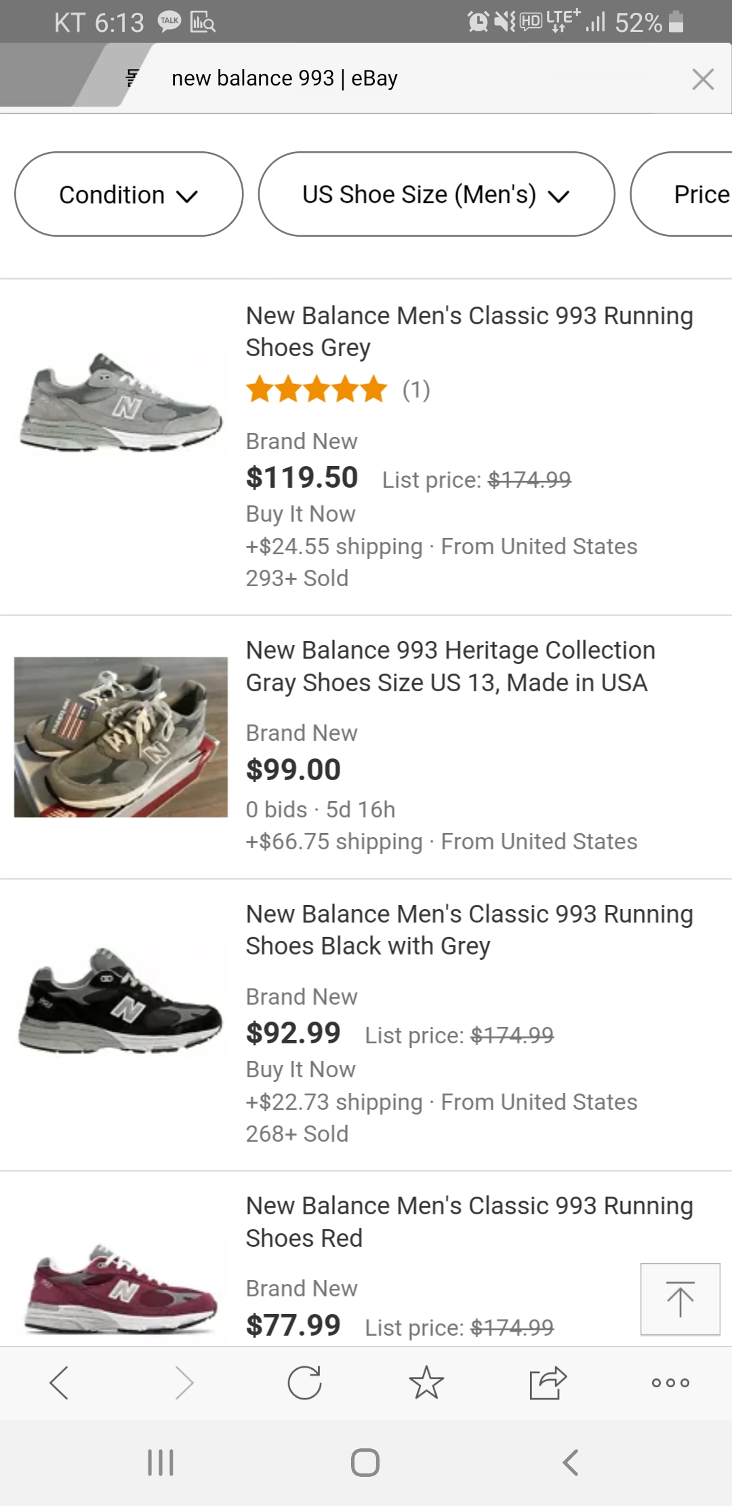Expand the Condition filter dropdown
The image size is (732, 1506).
[x=129, y=195]
